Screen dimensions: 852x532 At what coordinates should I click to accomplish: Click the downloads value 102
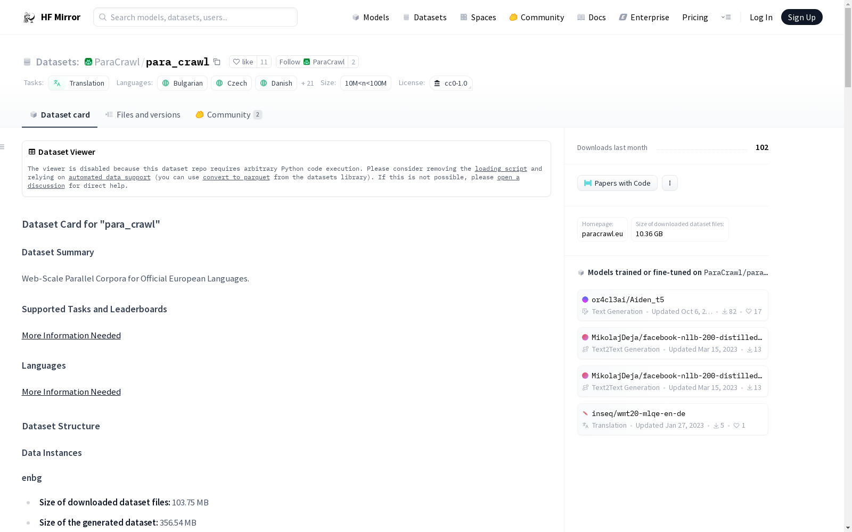tap(761, 147)
